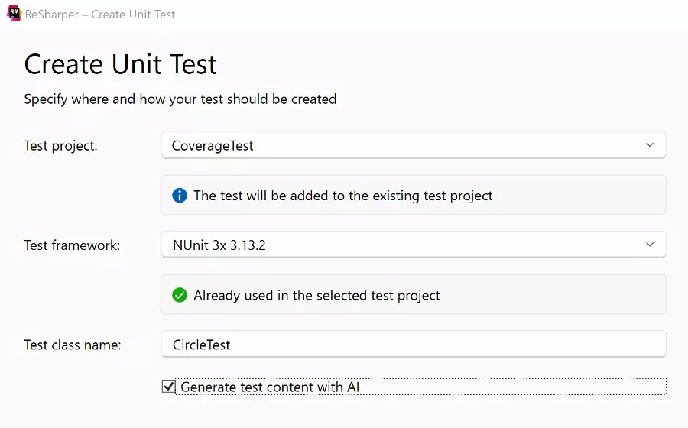Uncheck the Generate test content with AI checkbox
Image resolution: width=688 pixels, height=428 pixels.
(x=169, y=387)
